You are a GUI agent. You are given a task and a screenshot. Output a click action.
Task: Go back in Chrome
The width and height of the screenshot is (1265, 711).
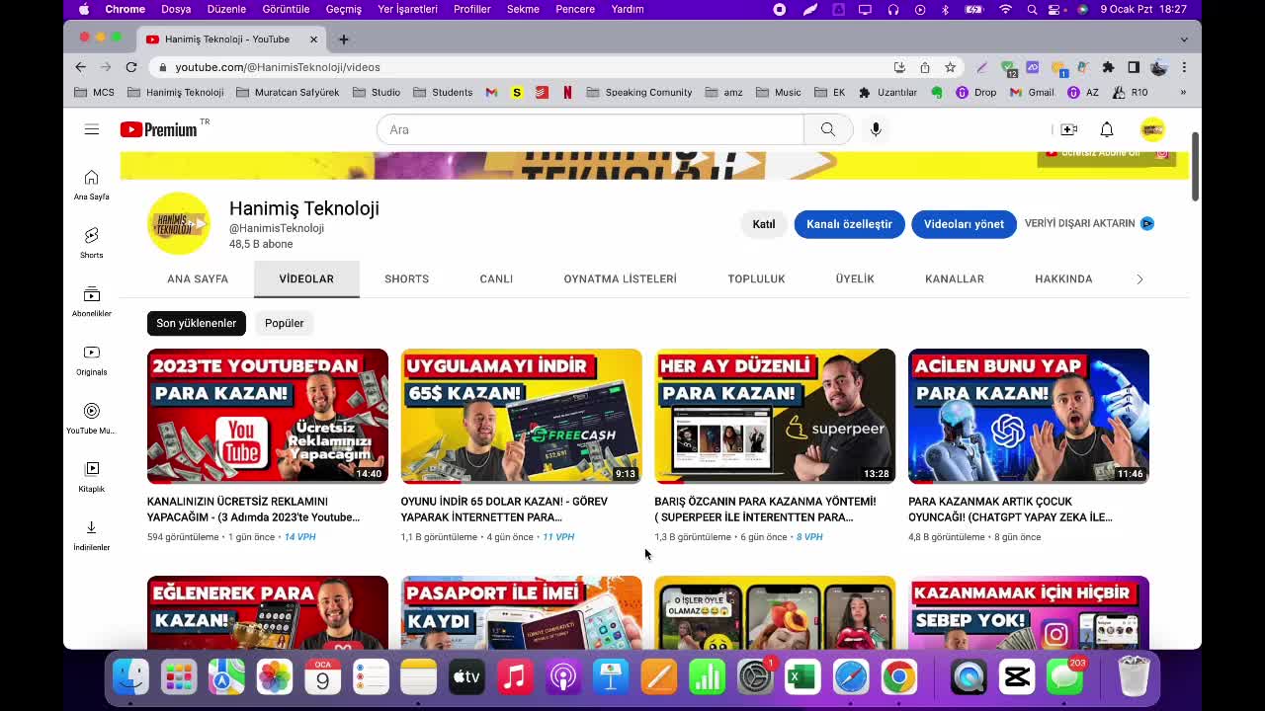point(81,67)
